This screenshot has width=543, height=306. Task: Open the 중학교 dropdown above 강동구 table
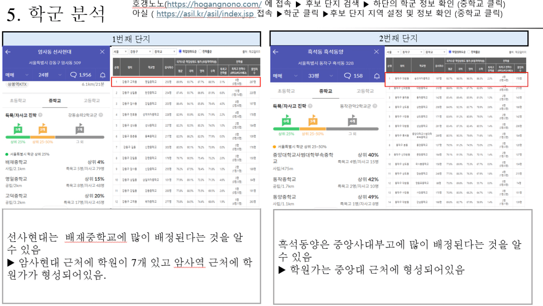(165, 51)
